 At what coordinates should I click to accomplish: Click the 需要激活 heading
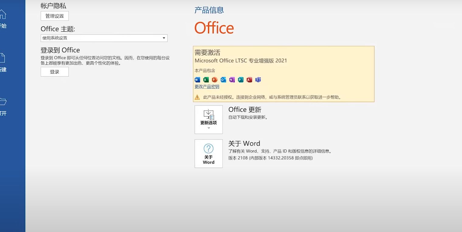(207, 53)
